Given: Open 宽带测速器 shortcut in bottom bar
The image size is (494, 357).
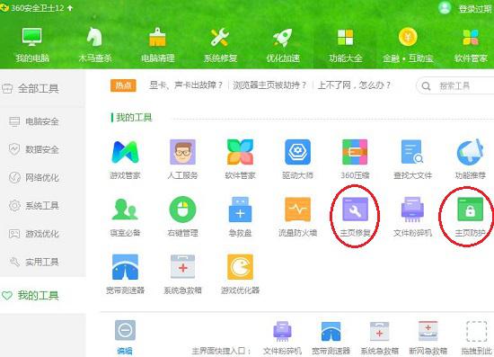Looking at the screenshot, I should pos(331,337).
